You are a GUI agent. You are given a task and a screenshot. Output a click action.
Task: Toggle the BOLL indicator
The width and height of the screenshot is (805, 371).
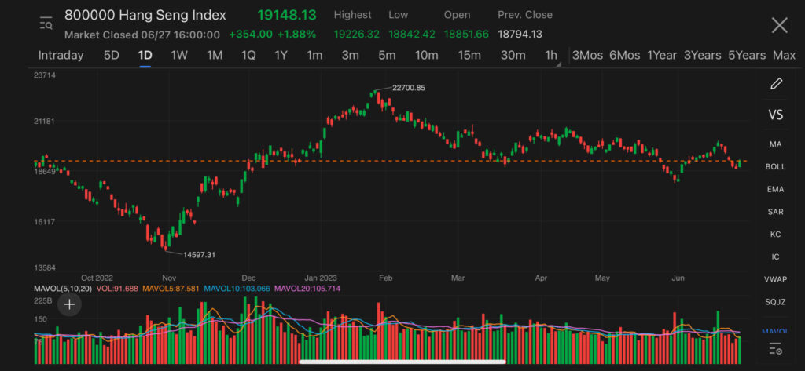click(x=775, y=167)
